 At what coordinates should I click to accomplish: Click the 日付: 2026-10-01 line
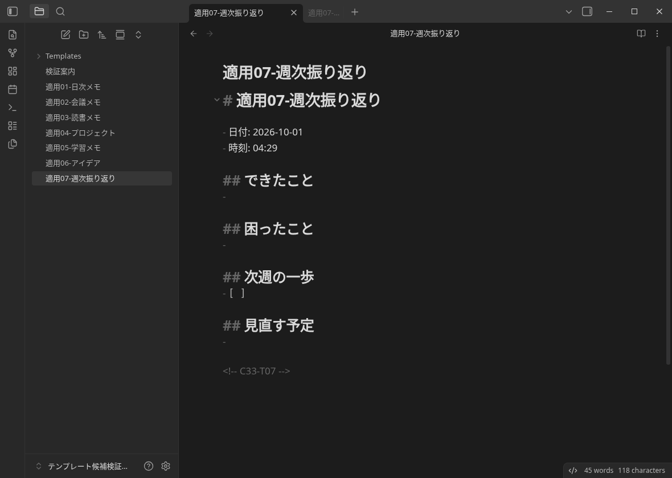(x=263, y=132)
